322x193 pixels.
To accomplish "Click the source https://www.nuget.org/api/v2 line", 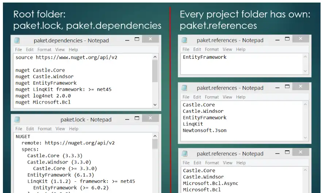I will [x=66, y=58].
